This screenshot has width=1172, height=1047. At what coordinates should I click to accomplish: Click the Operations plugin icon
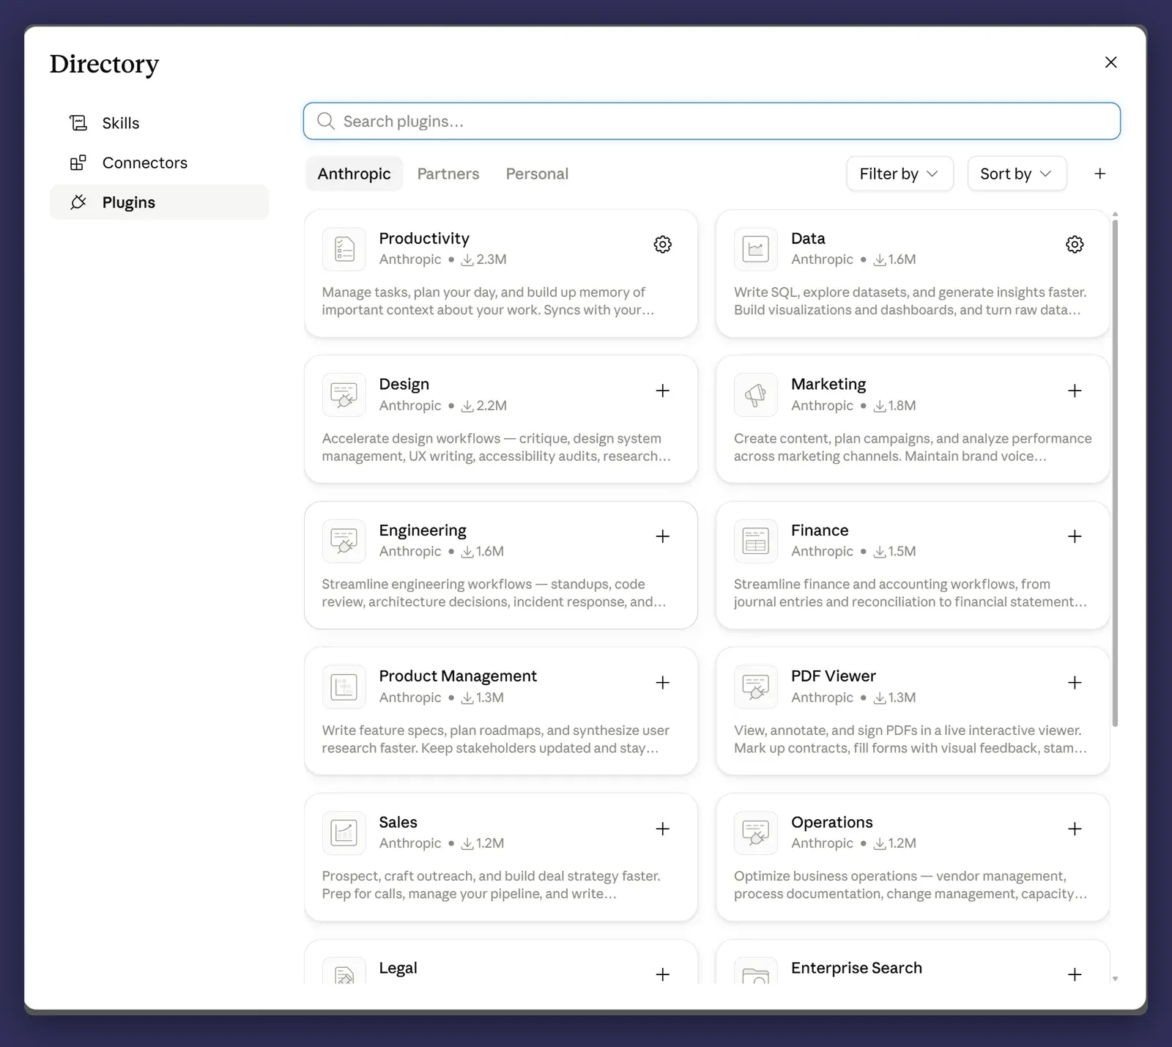[756, 833]
